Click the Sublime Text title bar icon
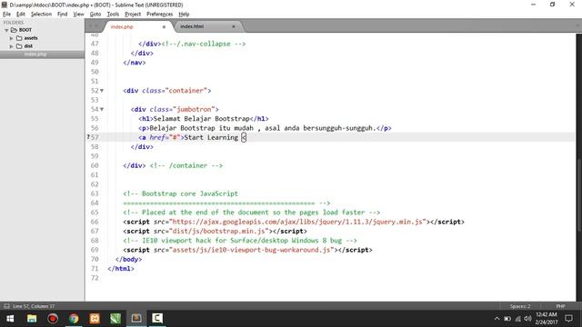The height and width of the screenshot is (327, 582). click(4, 5)
